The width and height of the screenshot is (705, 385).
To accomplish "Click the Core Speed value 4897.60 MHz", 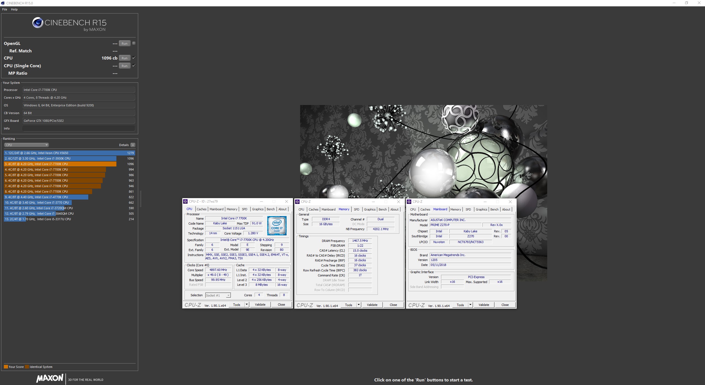I will 218,270.
